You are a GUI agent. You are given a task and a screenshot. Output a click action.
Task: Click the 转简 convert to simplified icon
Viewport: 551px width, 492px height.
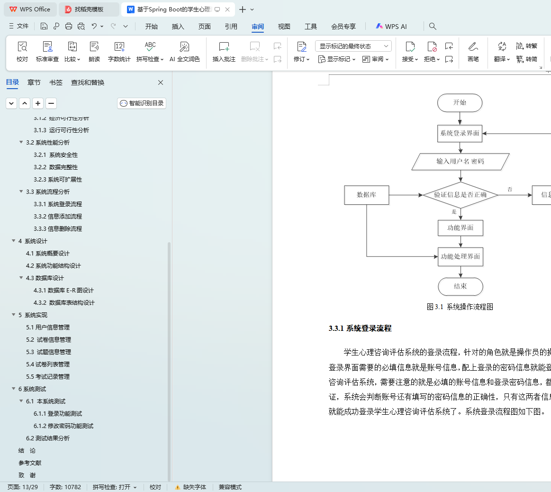(x=526, y=59)
